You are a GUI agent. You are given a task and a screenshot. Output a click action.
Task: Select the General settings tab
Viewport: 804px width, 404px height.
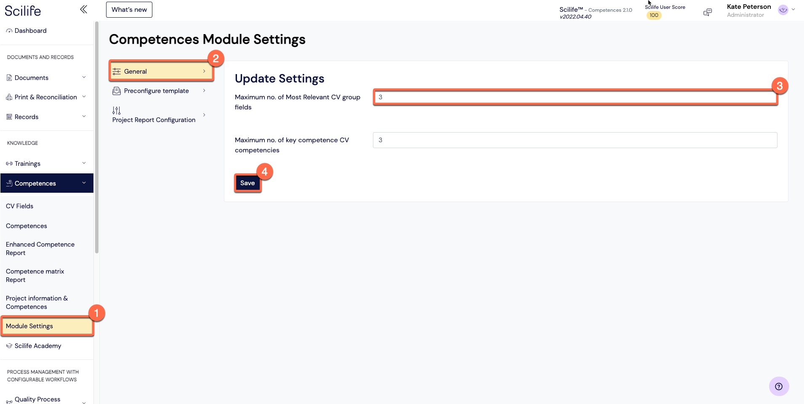click(161, 71)
